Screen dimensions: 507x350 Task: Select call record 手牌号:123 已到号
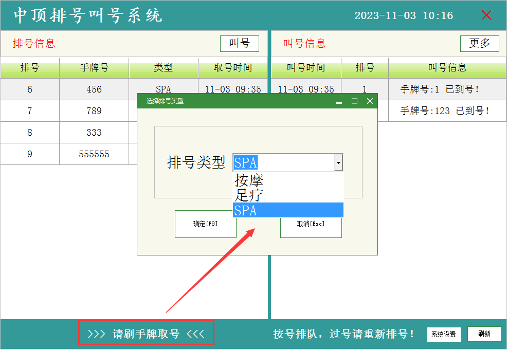tap(445, 111)
